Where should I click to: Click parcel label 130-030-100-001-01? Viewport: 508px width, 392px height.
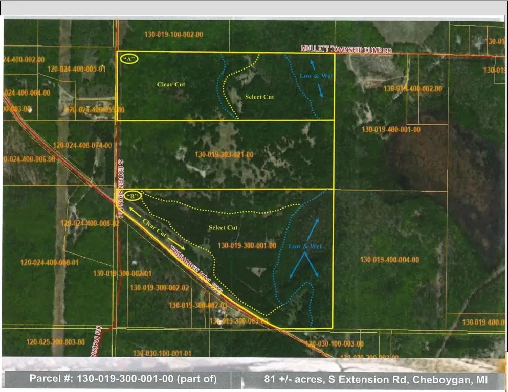point(162,353)
